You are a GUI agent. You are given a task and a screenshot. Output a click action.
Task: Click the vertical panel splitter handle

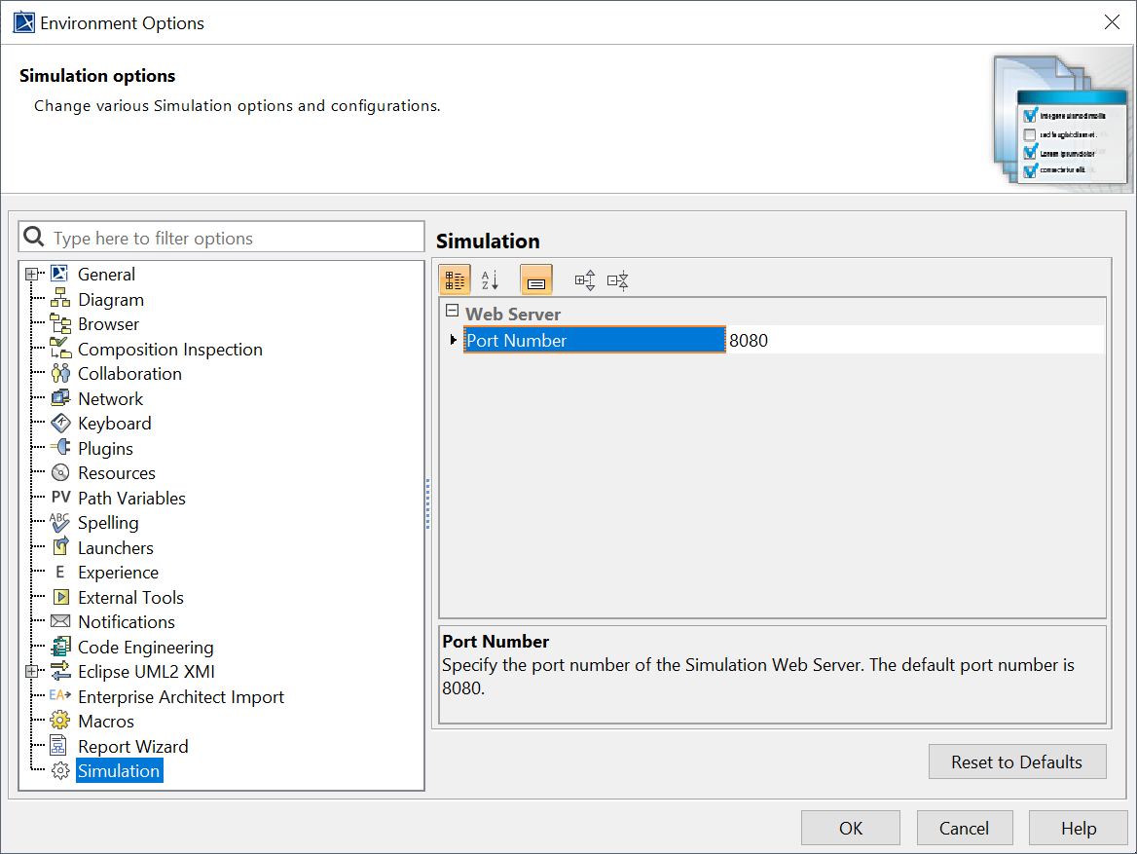pos(427,503)
